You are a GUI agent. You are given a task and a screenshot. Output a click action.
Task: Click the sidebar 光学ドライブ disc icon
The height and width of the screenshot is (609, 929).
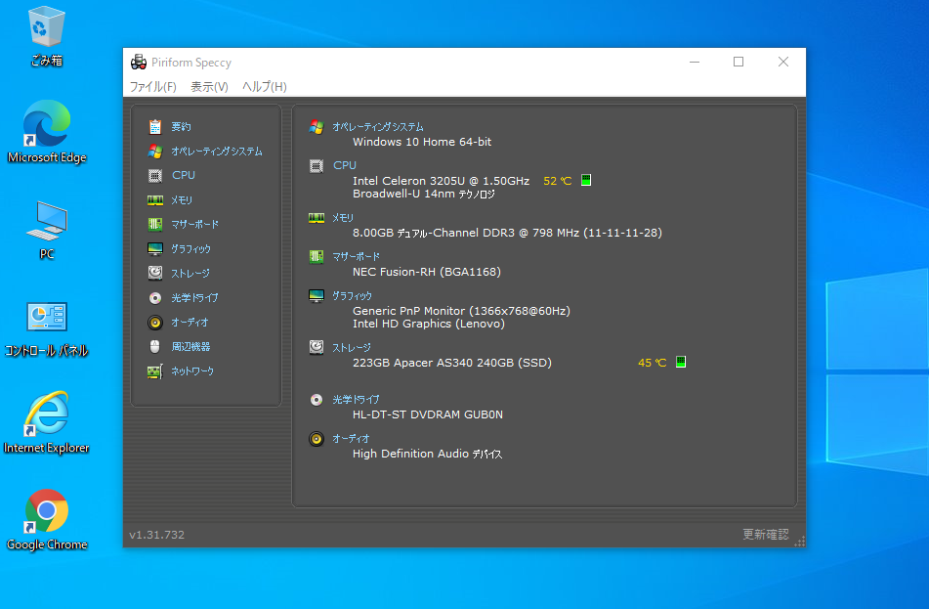click(155, 298)
